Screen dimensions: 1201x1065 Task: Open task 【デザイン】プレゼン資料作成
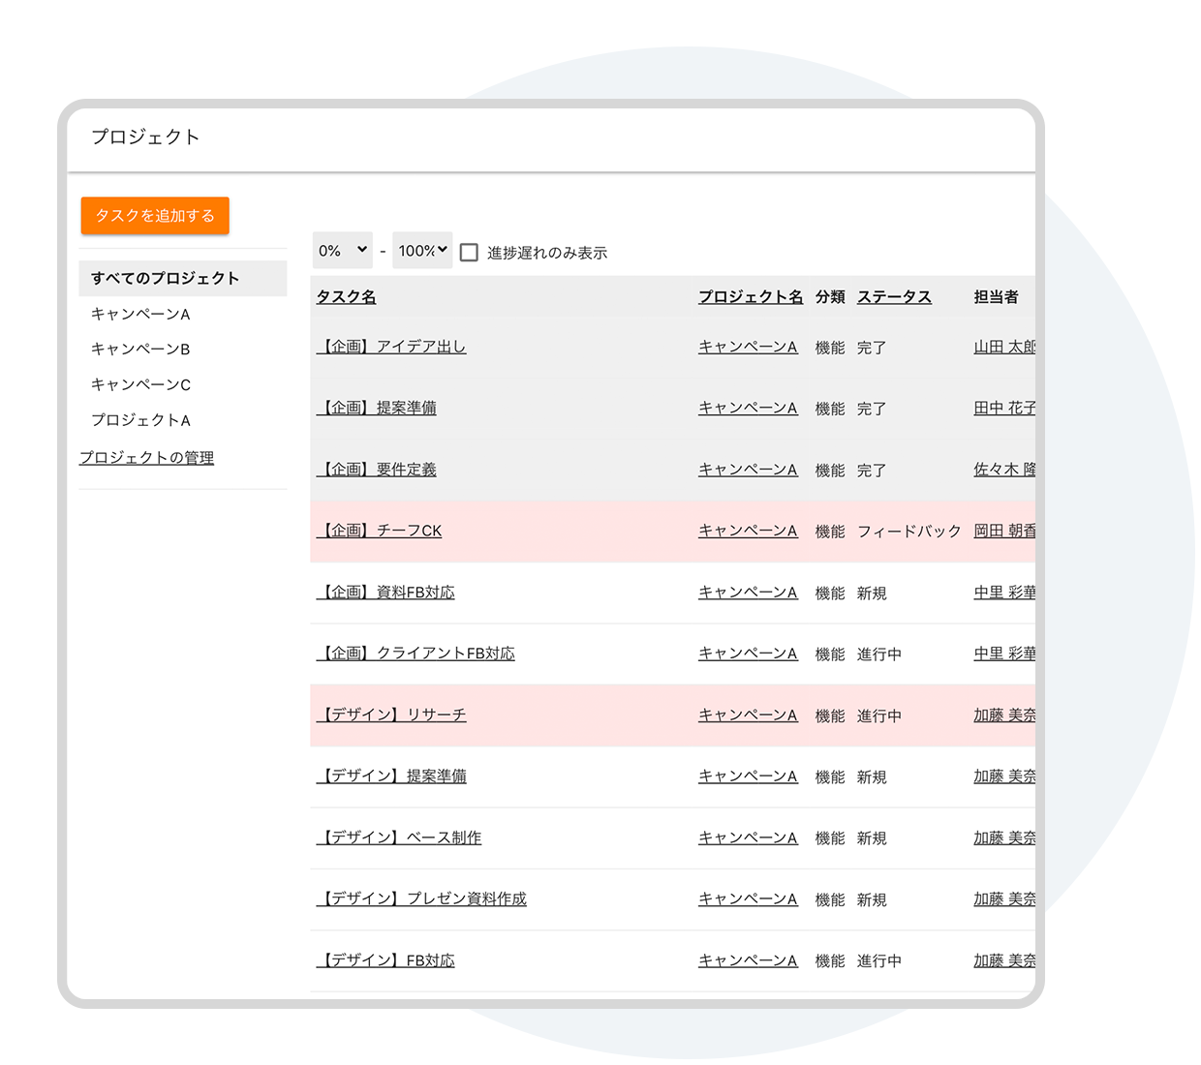click(422, 898)
